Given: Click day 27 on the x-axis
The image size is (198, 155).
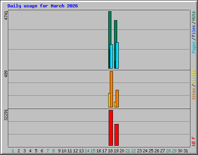Looking at the screenshot, I should point(162,151).
